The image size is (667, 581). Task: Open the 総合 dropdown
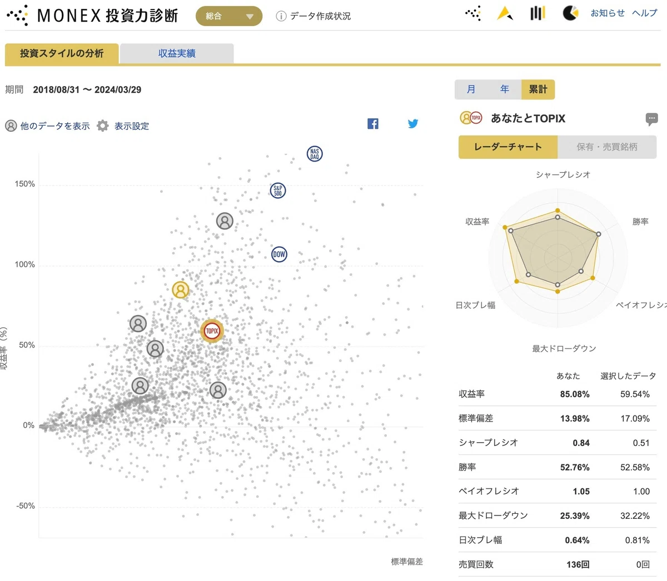229,16
